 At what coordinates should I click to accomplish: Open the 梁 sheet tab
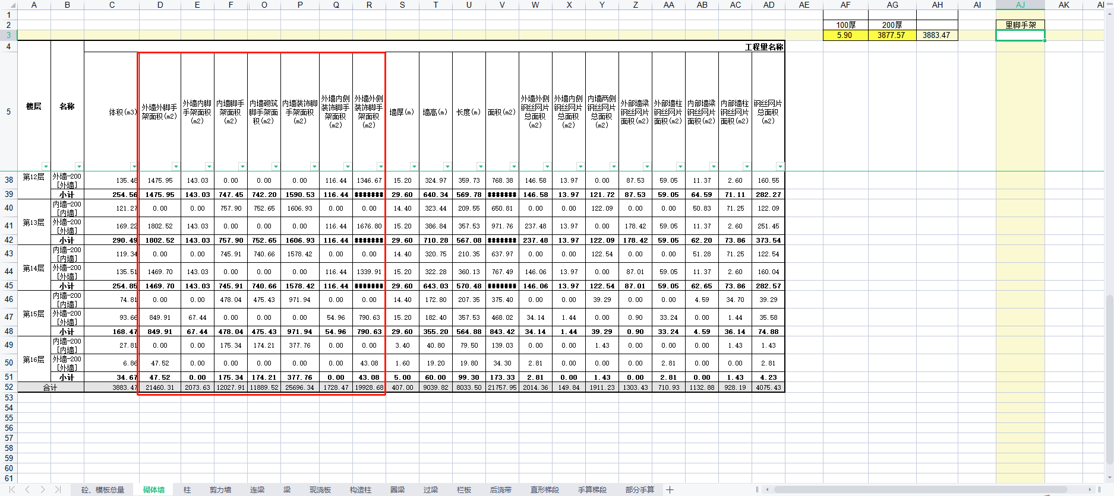pyautogui.click(x=287, y=489)
